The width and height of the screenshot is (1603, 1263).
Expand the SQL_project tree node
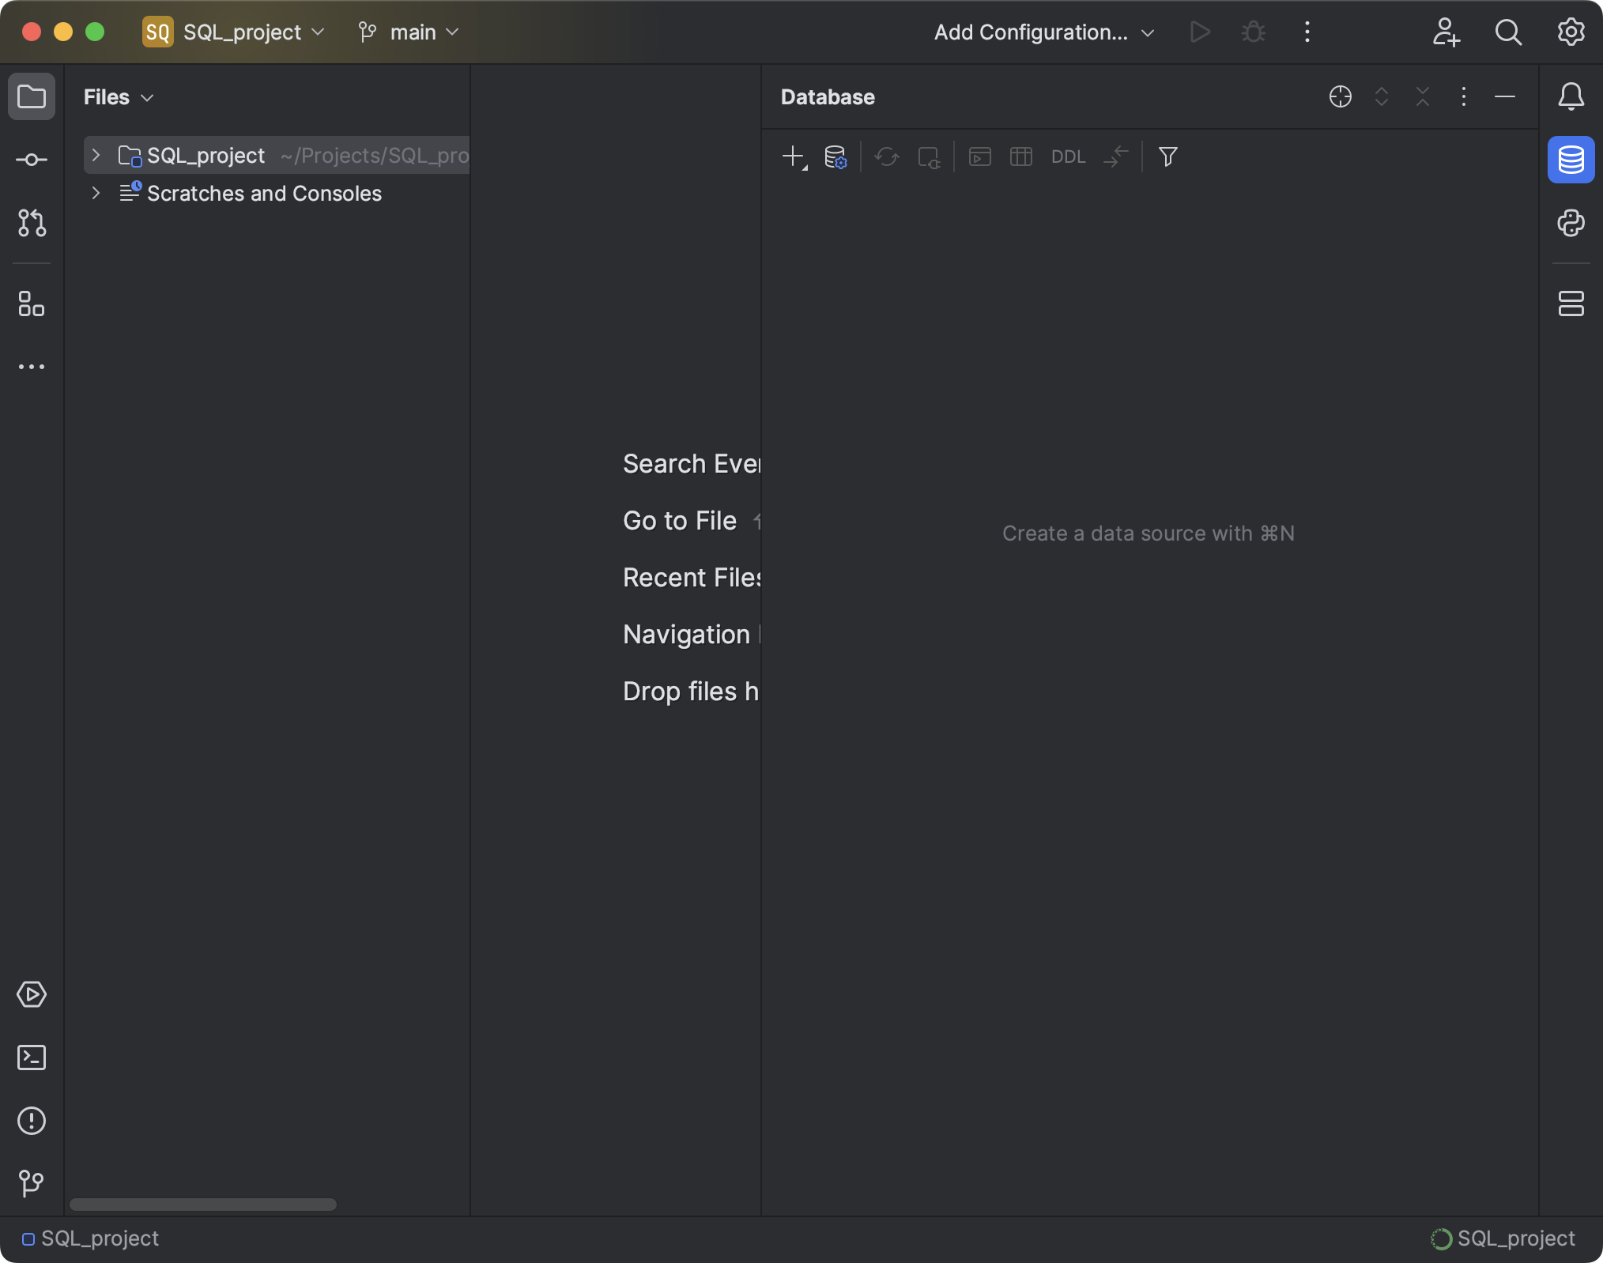96,156
